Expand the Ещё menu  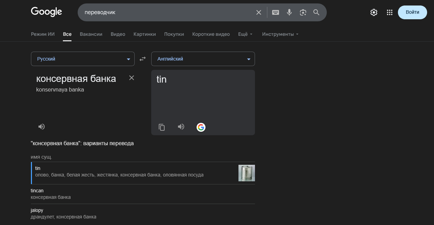[x=245, y=34]
